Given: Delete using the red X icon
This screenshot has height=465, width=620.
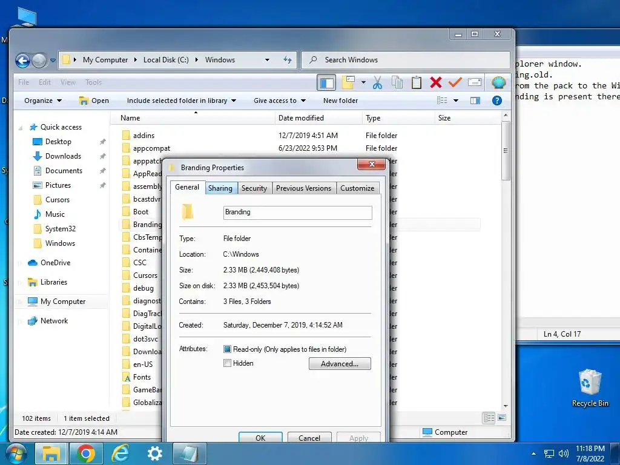Looking at the screenshot, I should point(436,82).
